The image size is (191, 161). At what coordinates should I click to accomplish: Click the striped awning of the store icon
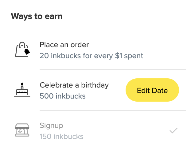[22, 126]
